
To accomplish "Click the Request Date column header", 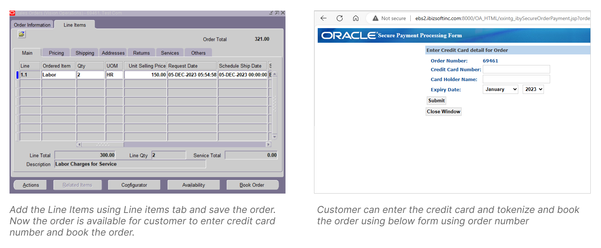I will tap(192, 66).
